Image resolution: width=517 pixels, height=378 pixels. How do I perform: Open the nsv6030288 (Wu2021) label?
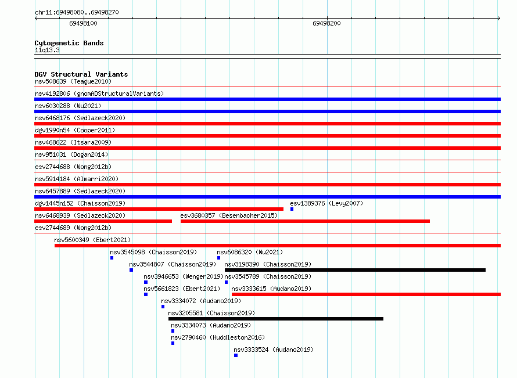point(68,106)
